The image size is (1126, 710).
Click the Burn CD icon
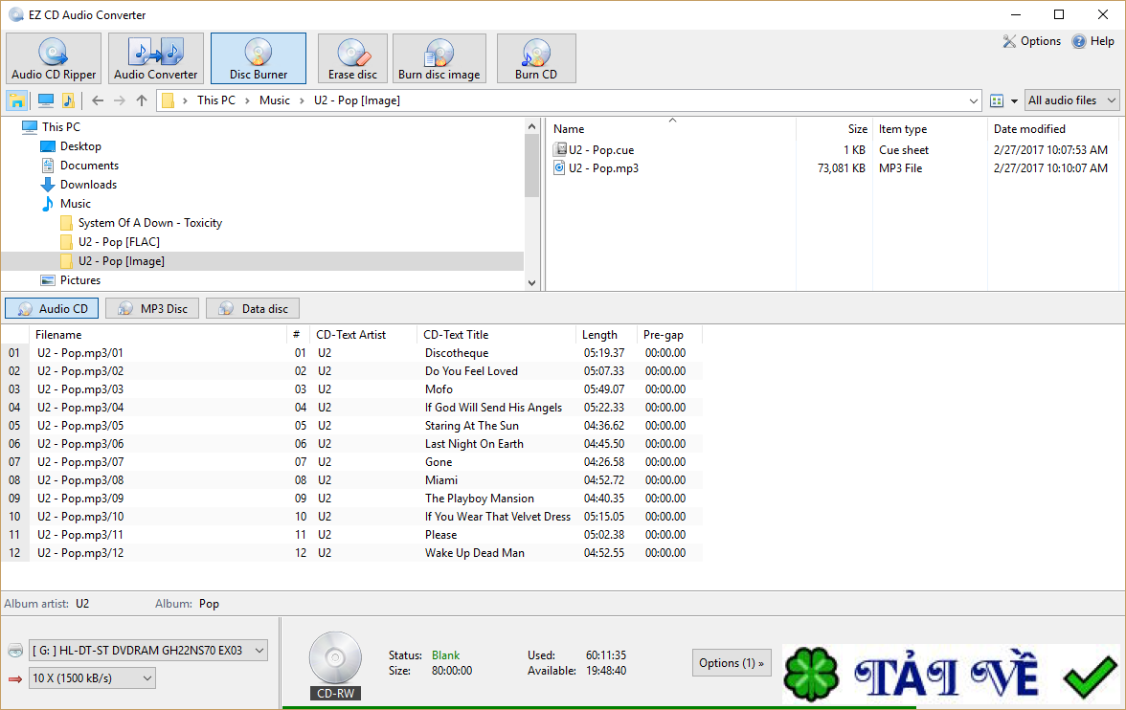click(x=535, y=58)
